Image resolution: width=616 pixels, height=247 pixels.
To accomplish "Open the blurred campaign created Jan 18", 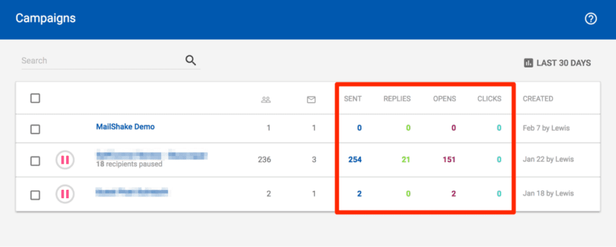I will coord(132,192).
